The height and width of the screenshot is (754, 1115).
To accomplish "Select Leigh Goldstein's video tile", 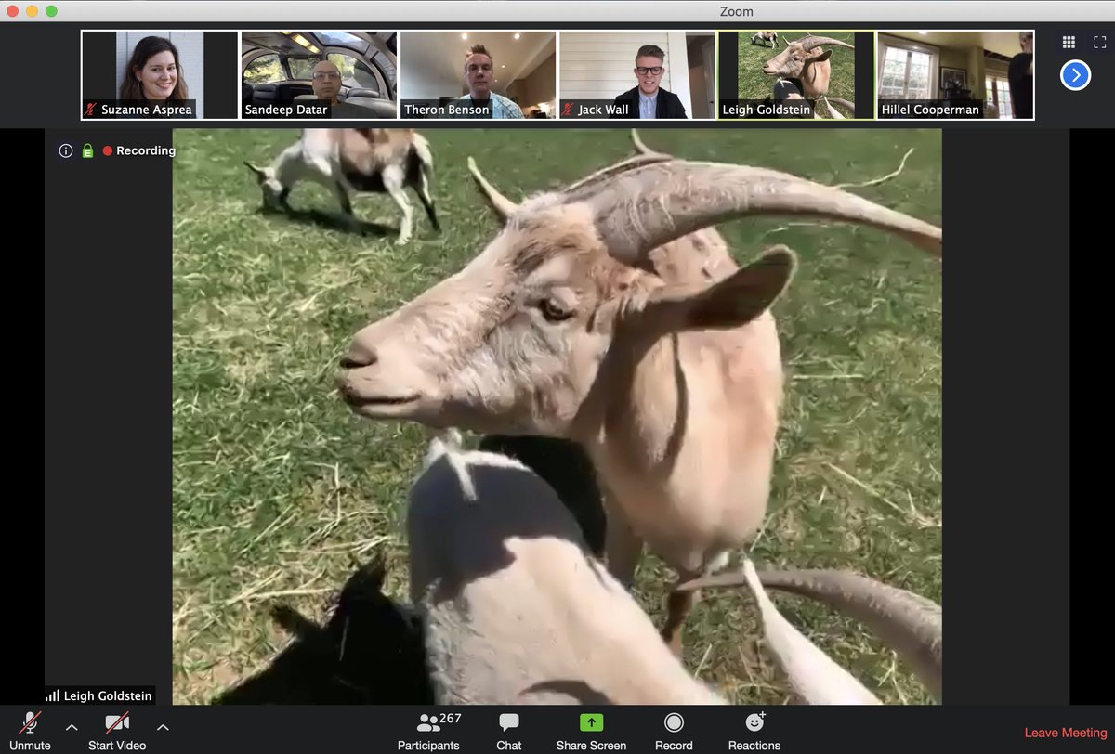I will 795,74.
